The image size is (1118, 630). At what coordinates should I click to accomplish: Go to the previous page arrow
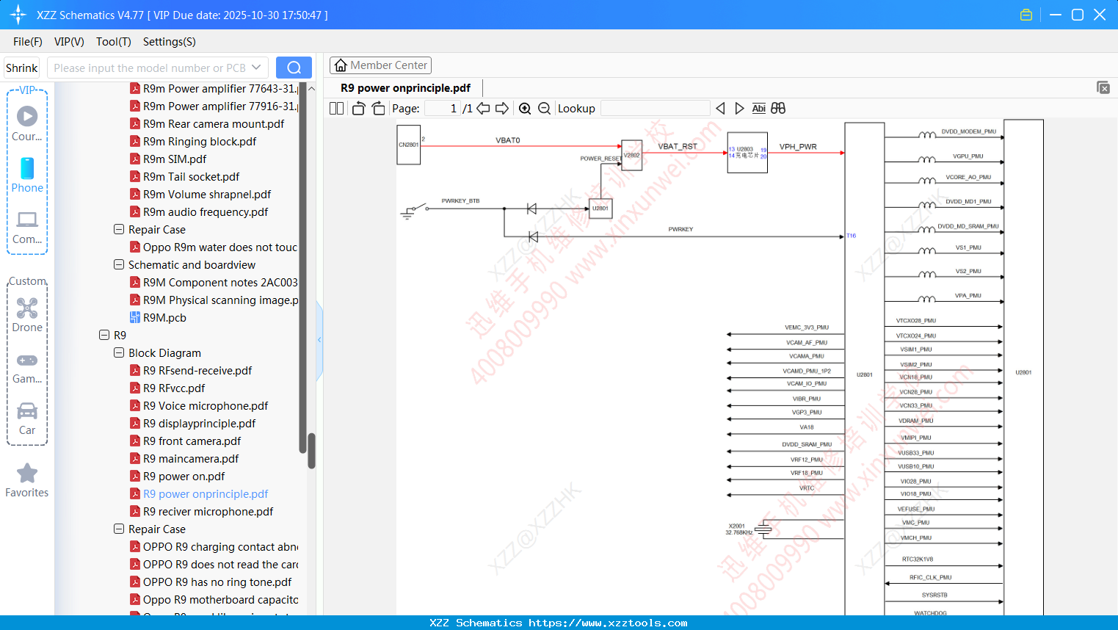[483, 109]
